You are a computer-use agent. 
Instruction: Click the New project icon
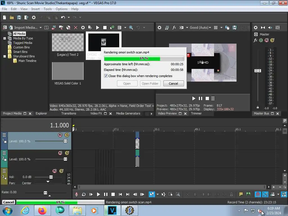tap(4, 17)
